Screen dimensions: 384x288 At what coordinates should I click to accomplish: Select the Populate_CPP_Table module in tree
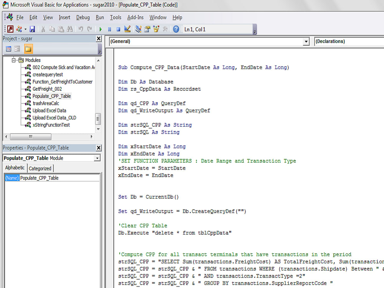[x=52, y=96]
